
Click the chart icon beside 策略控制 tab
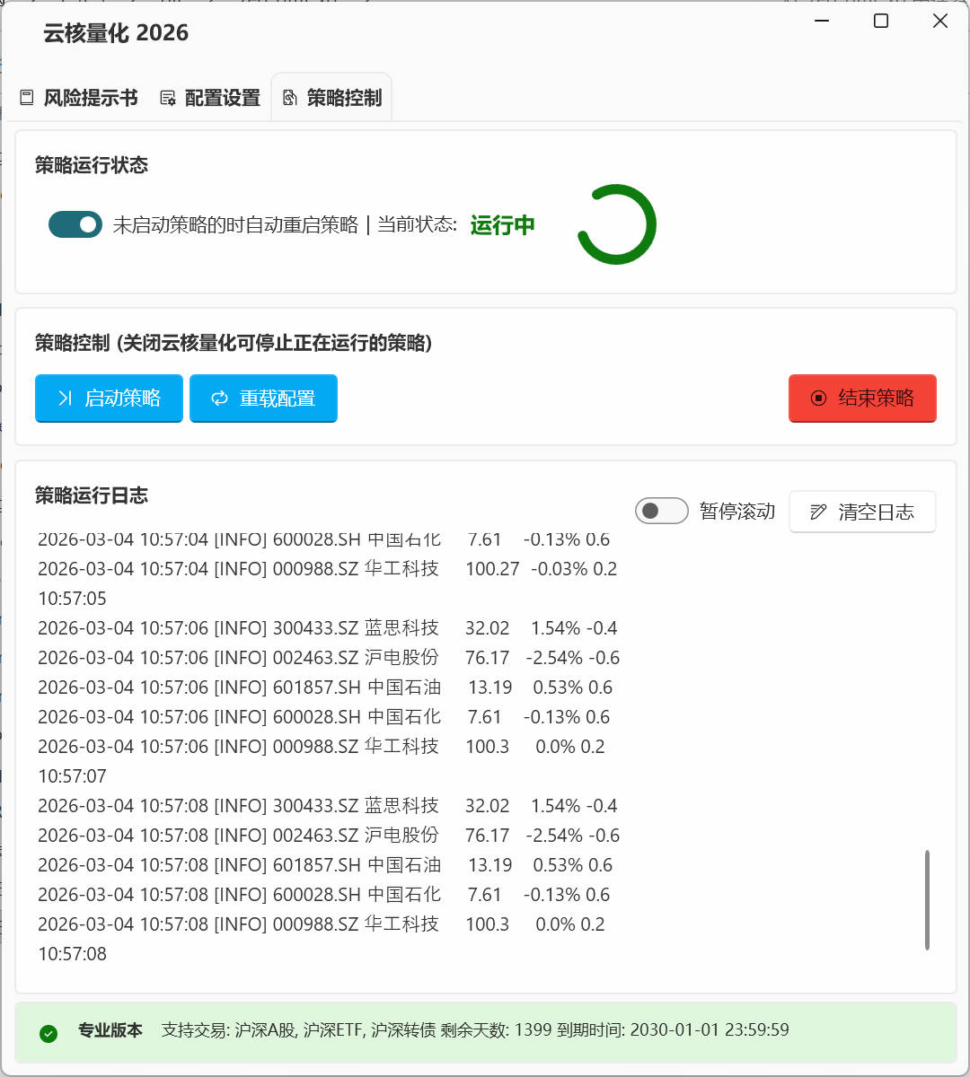[x=288, y=97]
